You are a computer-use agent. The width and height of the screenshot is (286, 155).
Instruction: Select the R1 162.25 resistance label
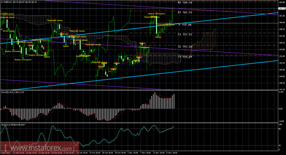[x=185, y=12]
